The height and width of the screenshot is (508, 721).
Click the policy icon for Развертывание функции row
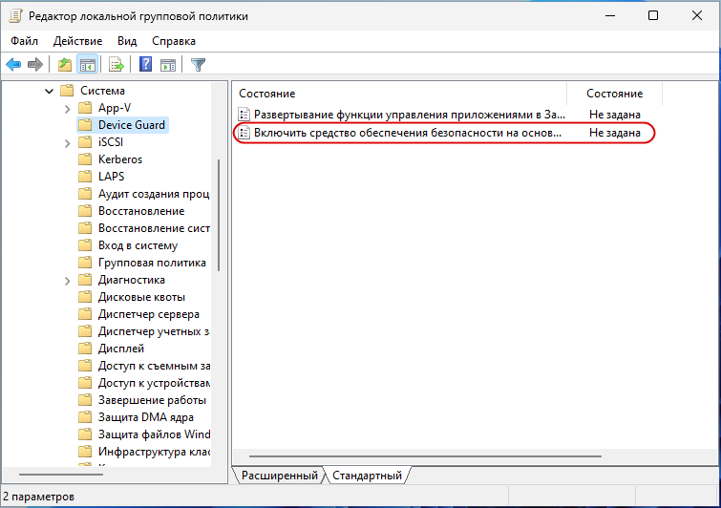click(x=244, y=115)
